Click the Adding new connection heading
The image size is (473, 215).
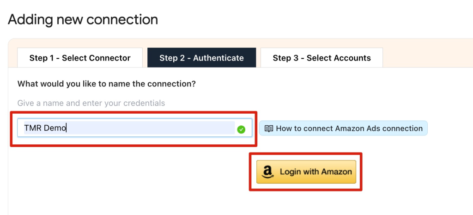tap(83, 20)
